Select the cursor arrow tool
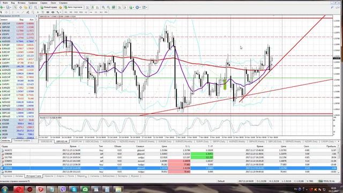Viewport: 343px width, 193px height. click(1, 12)
